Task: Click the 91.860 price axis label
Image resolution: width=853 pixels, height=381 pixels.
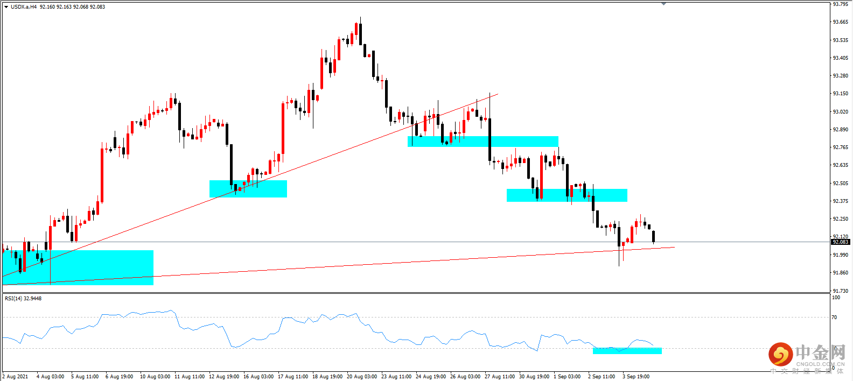Action: (x=840, y=272)
